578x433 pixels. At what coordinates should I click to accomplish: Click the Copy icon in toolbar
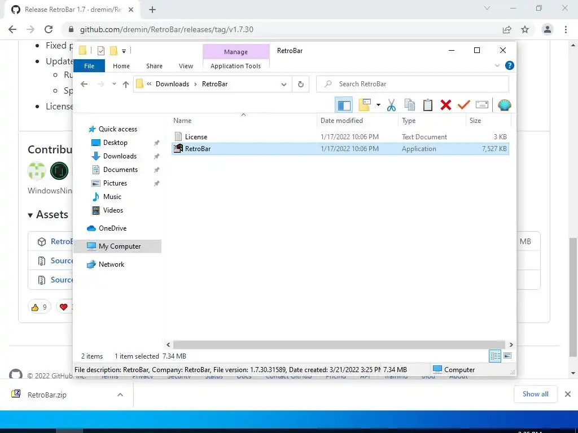[x=410, y=105]
